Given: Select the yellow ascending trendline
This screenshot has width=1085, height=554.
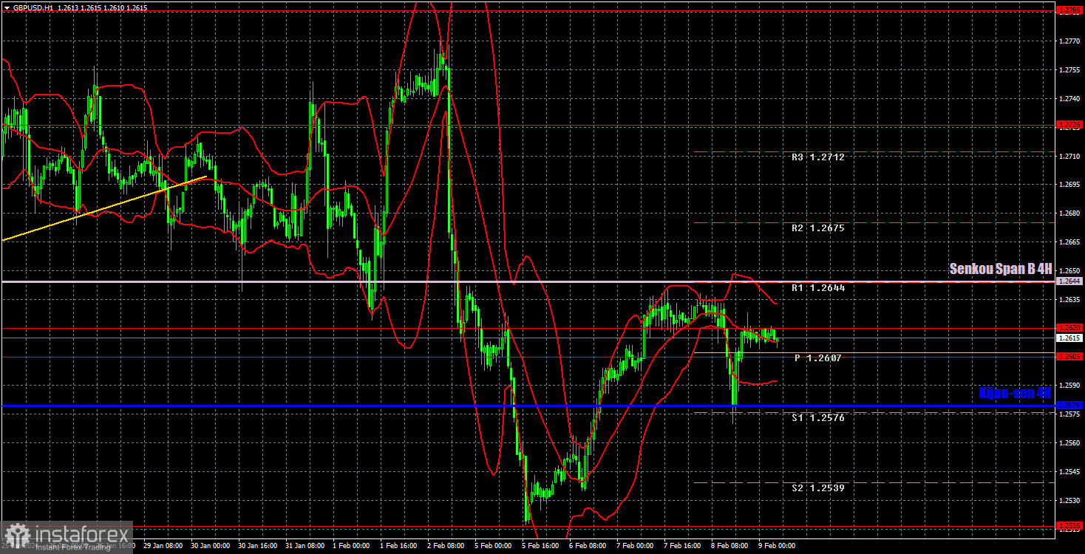Looking at the screenshot, I should click(103, 208).
